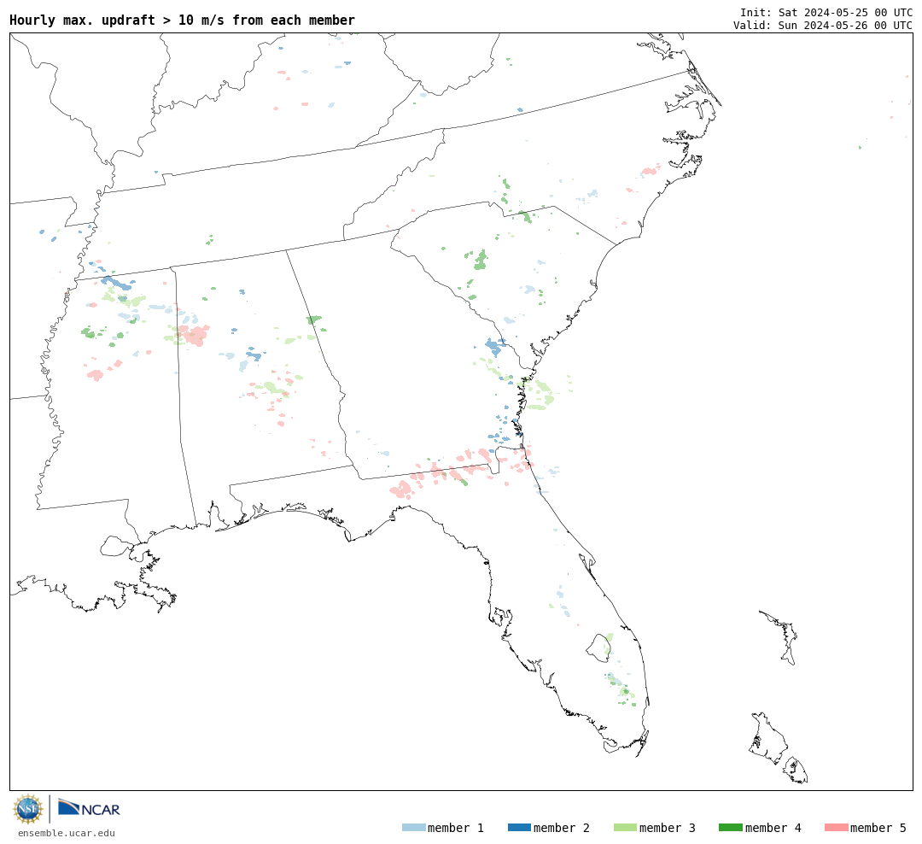Click the member 3 light green swatch

click(625, 827)
